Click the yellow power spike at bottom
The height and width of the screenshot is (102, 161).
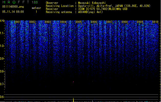pyautogui.click(x=73, y=100)
